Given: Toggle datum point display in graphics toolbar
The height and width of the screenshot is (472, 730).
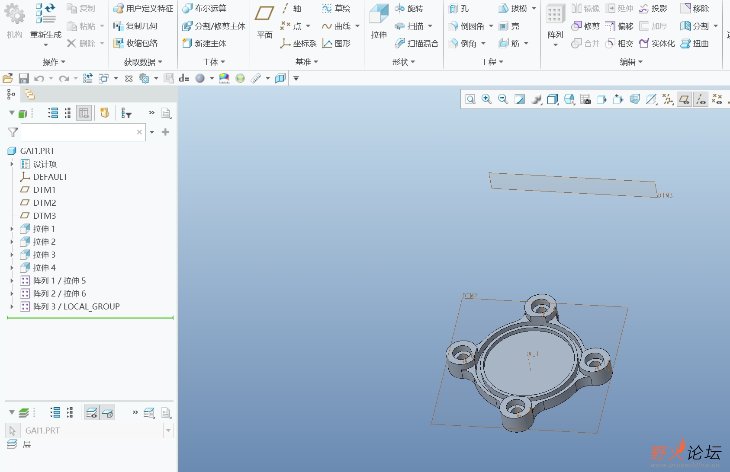Looking at the screenshot, I should point(717,99).
